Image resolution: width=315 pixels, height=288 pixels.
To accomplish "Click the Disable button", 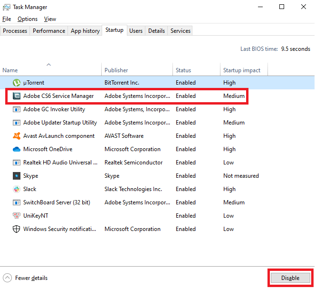I will tap(290, 278).
